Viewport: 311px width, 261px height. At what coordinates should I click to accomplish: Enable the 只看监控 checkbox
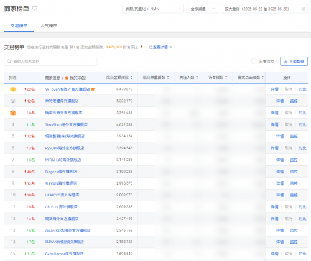[254, 61]
